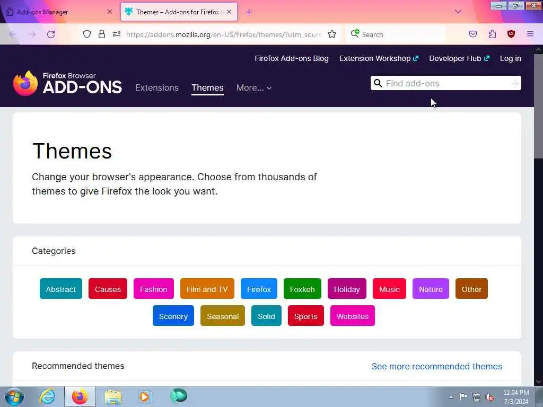Switch to the Add-ons Manager tab
543x407 pixels.
pyautogui.click(x=59, y=12)
